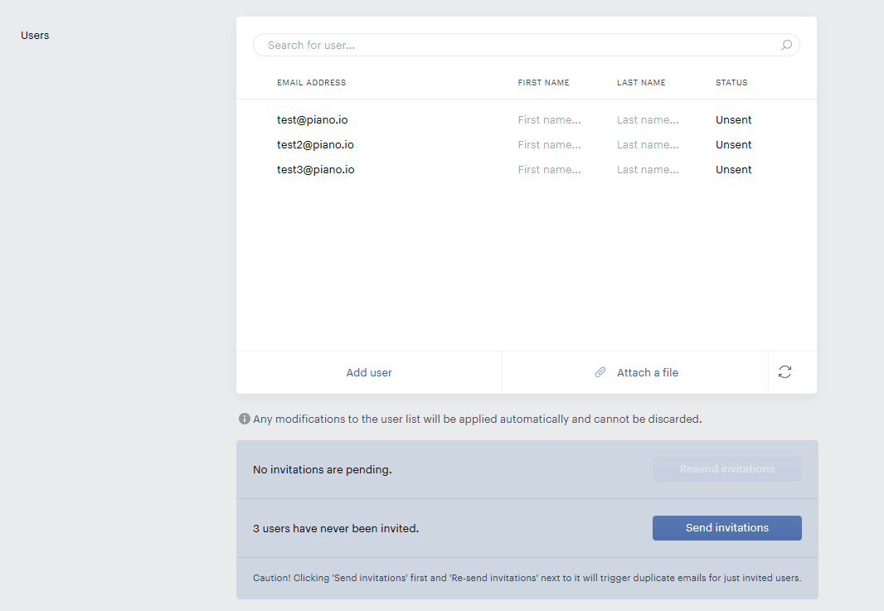Click the EMAIL ADDRESS column header
This screenshot has width=884, height=611.
coord(311,83)
